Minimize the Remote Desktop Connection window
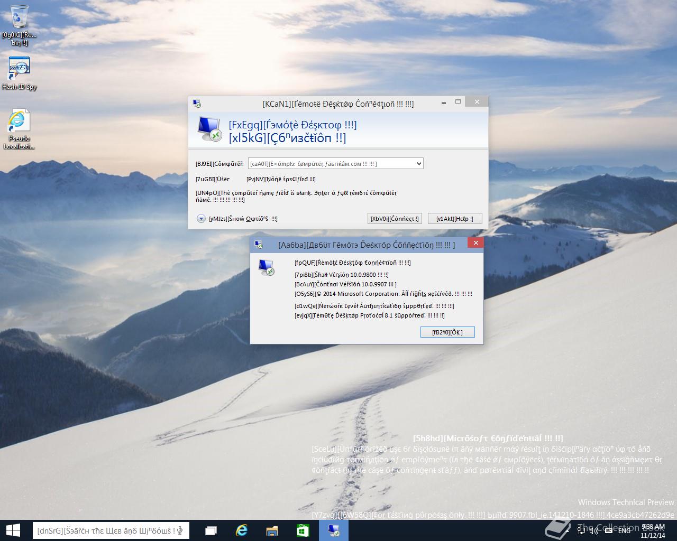The height and width of the screenshot is (541, 677). coord(444,101)
